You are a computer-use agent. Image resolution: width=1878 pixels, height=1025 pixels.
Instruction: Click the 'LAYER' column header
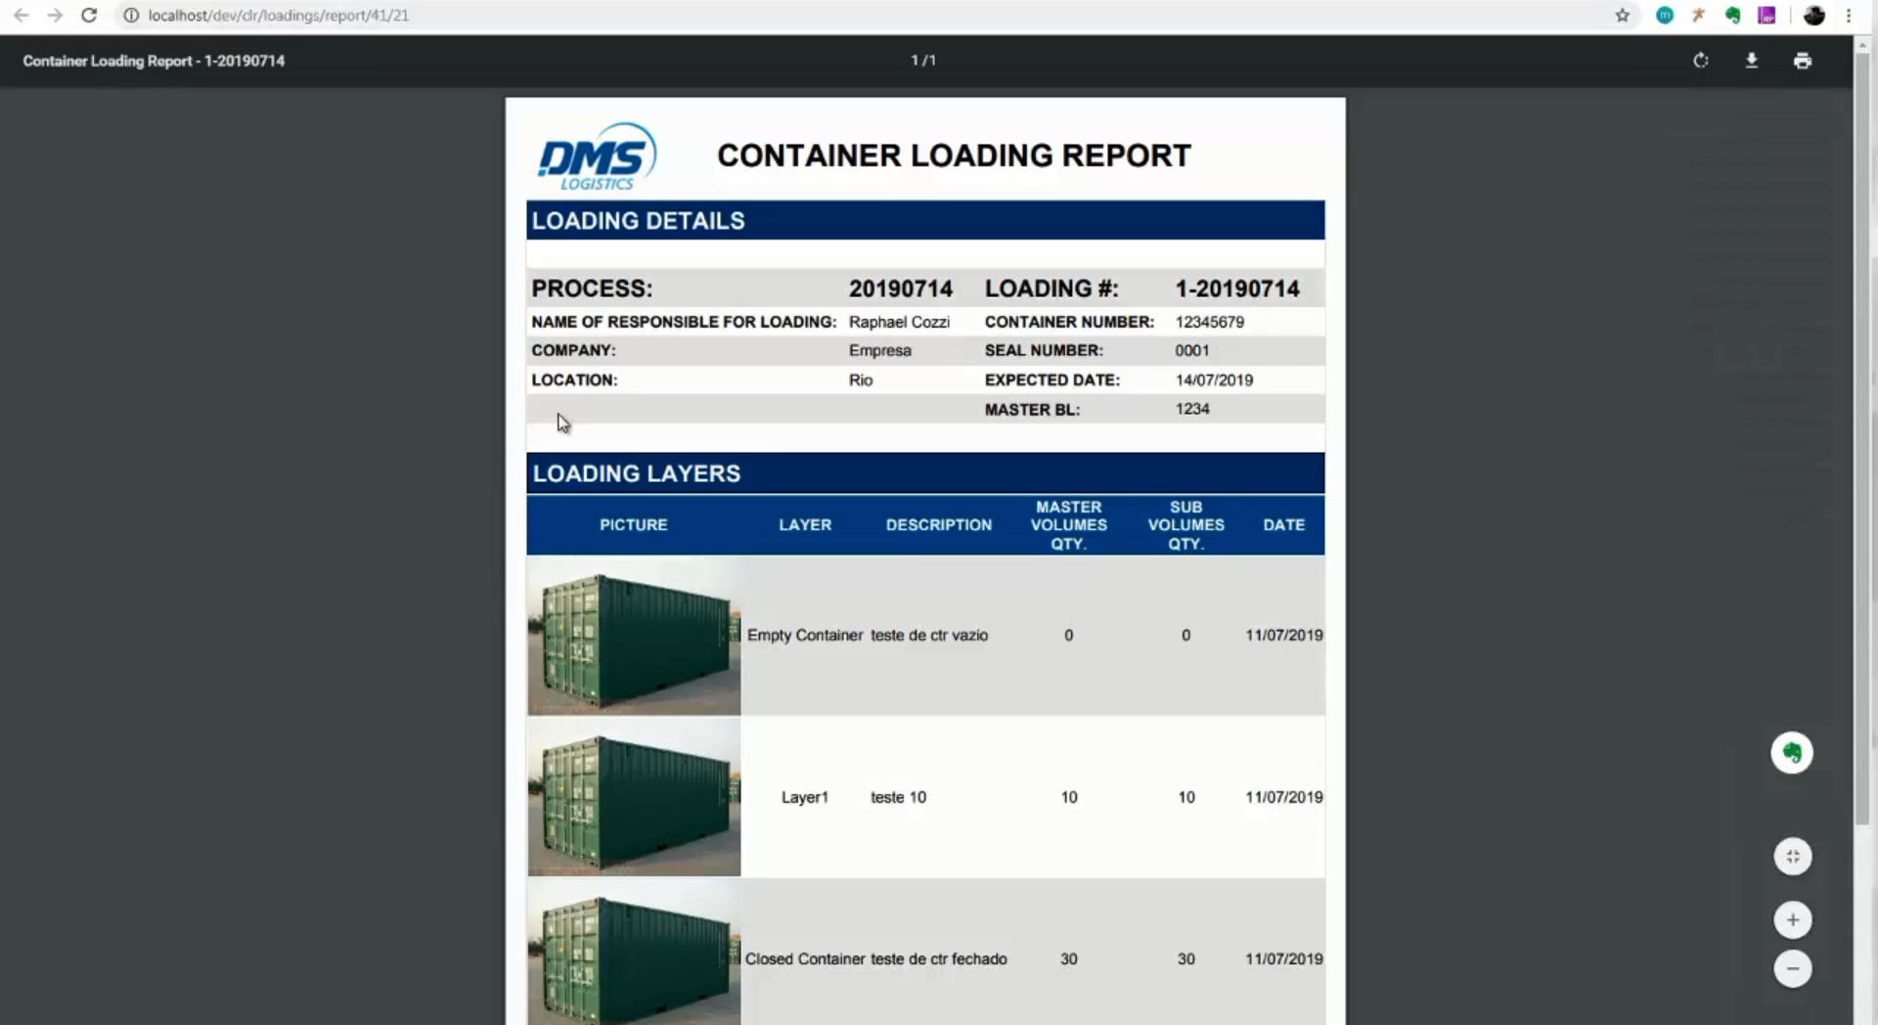805,525
